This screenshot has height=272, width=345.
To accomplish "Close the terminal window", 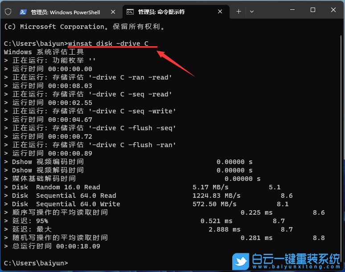I will coord(333,10).
